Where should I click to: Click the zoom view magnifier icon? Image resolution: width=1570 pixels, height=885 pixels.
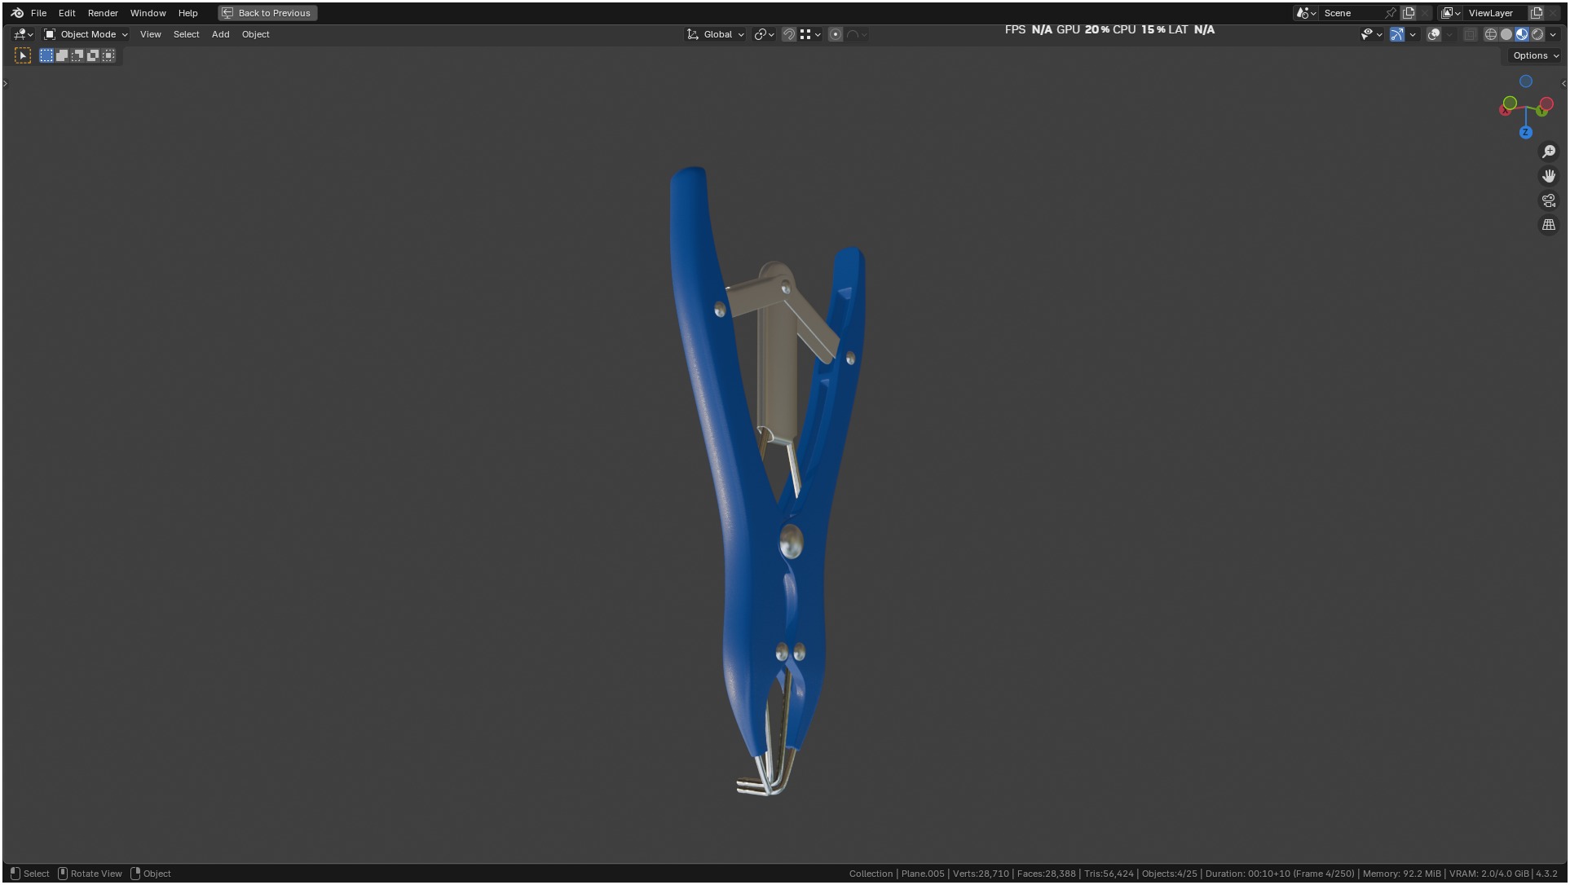tap(1549, 152)
